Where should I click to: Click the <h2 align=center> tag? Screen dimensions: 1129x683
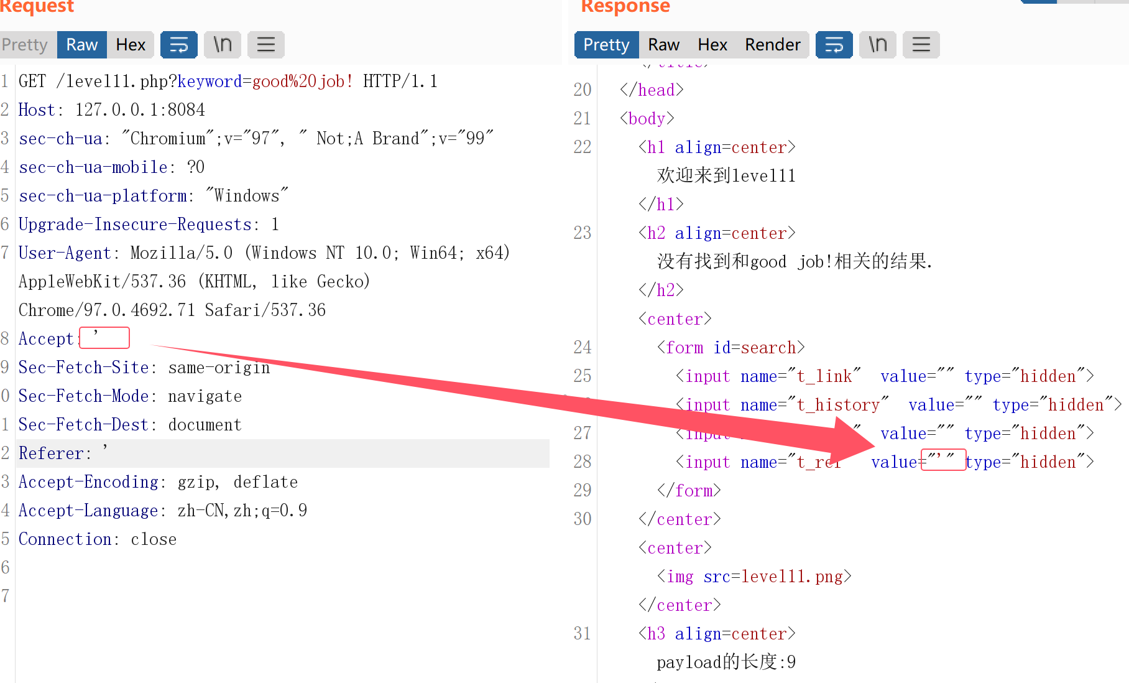point(717,233)
